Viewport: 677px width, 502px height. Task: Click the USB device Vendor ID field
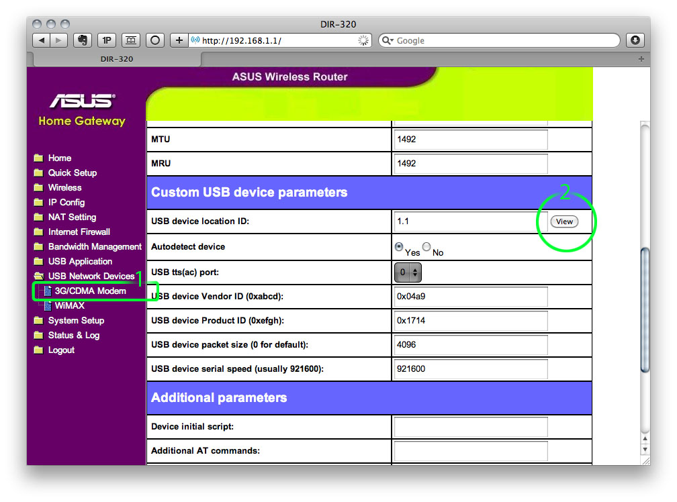tap(471, 296)
